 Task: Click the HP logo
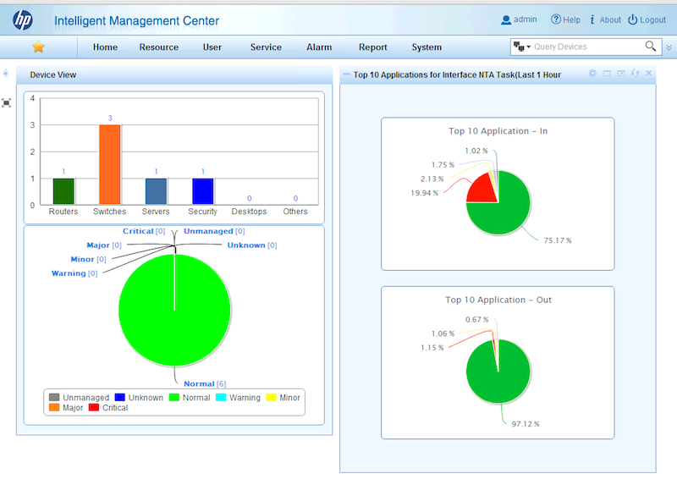[23, 20]
